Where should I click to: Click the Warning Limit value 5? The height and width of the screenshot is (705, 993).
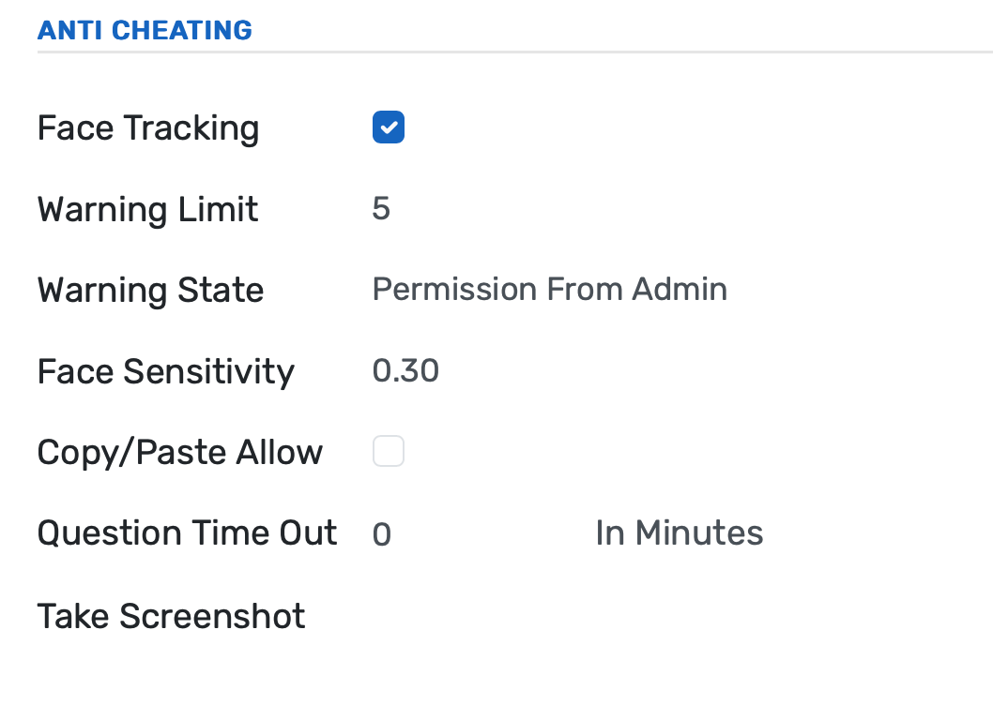coord(381,208)
